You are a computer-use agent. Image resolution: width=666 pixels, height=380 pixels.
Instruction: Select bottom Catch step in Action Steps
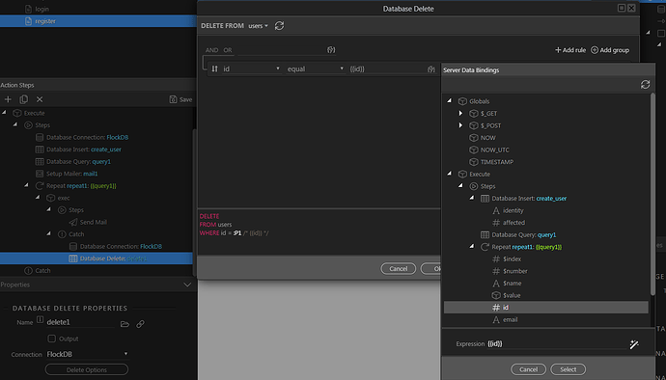tap(42, 270)
